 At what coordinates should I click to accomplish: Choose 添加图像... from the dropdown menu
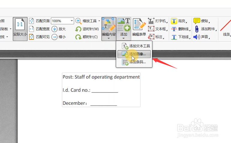[134, 54]
